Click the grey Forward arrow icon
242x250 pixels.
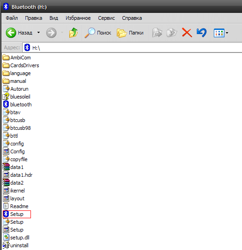pos(51,33)
